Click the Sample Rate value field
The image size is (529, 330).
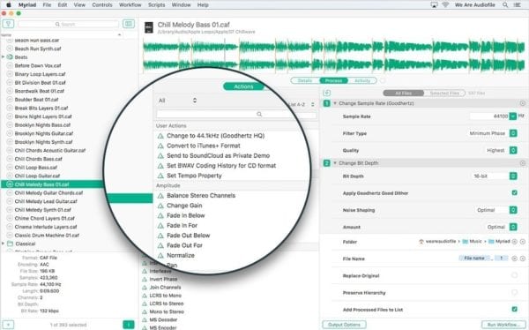(x=489, y=116)
